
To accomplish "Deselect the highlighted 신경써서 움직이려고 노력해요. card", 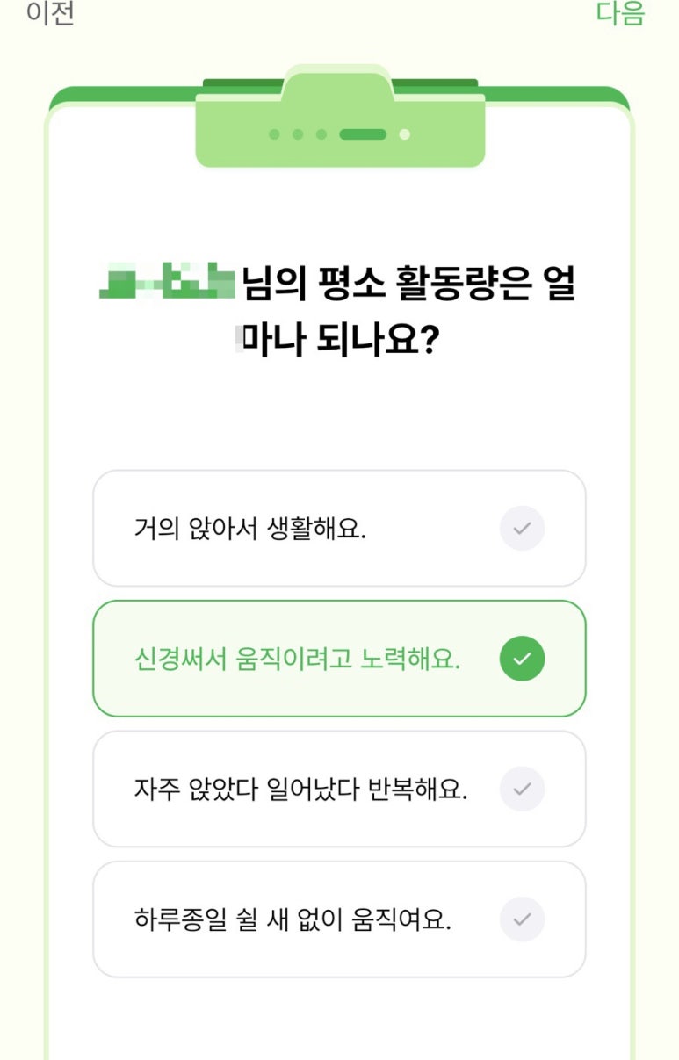I will [x=339, y=659].
